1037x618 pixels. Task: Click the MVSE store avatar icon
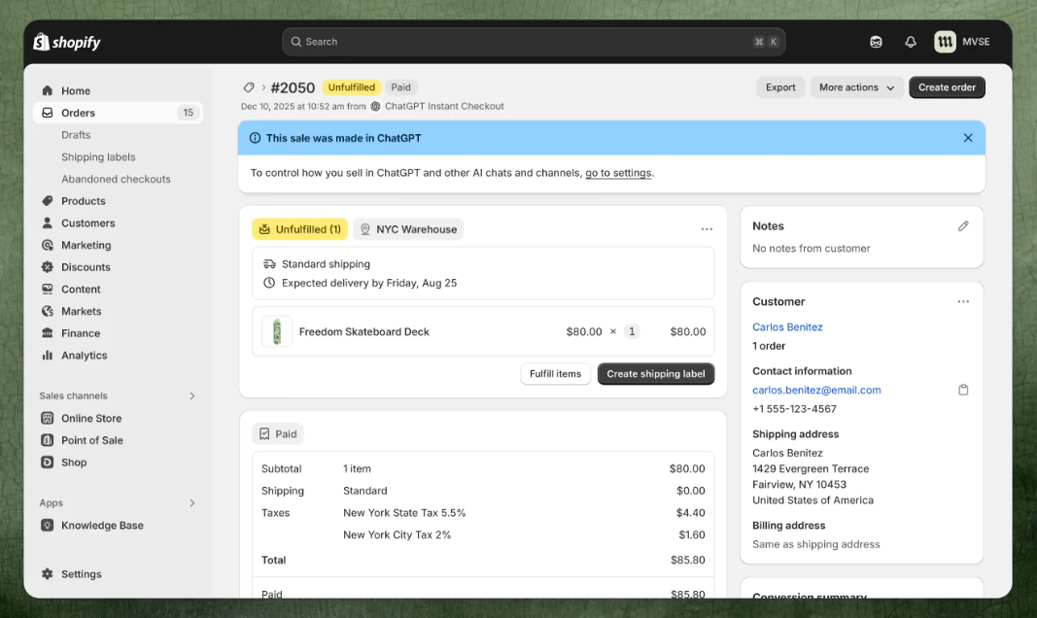(x=945, y=42)
